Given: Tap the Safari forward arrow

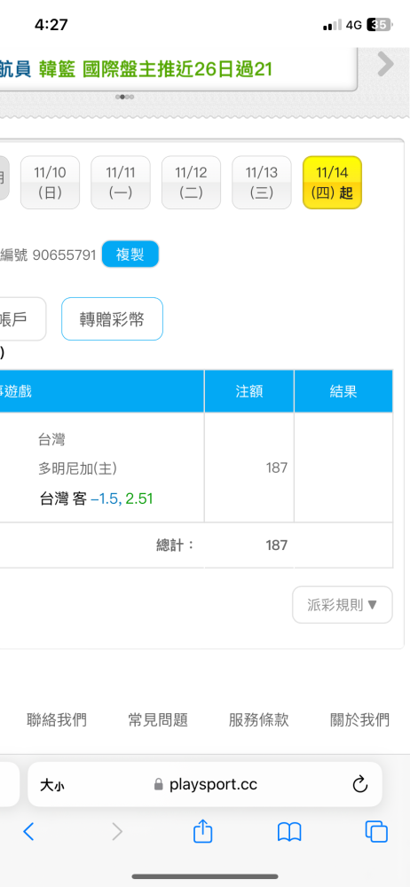Looking at the screenshot, I should point(116,832).
